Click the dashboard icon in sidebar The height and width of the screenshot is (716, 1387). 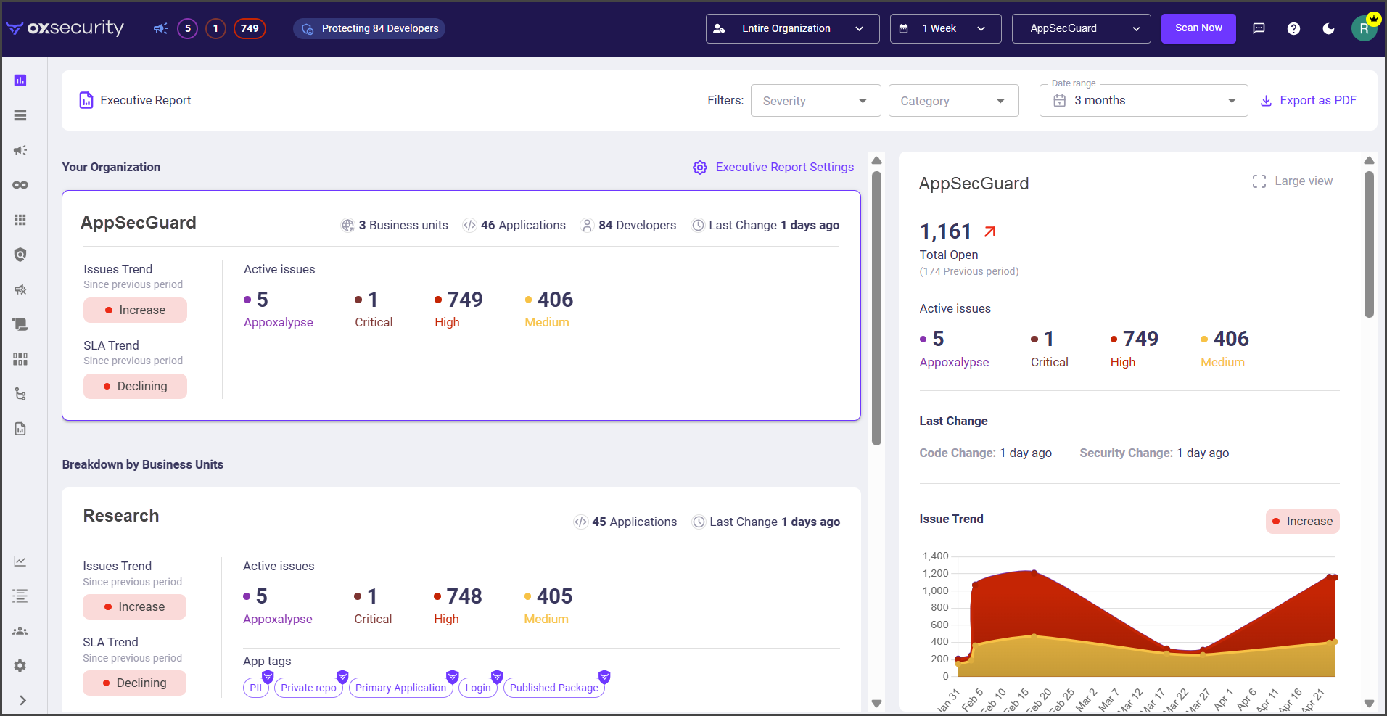click(x=20, y=81)
